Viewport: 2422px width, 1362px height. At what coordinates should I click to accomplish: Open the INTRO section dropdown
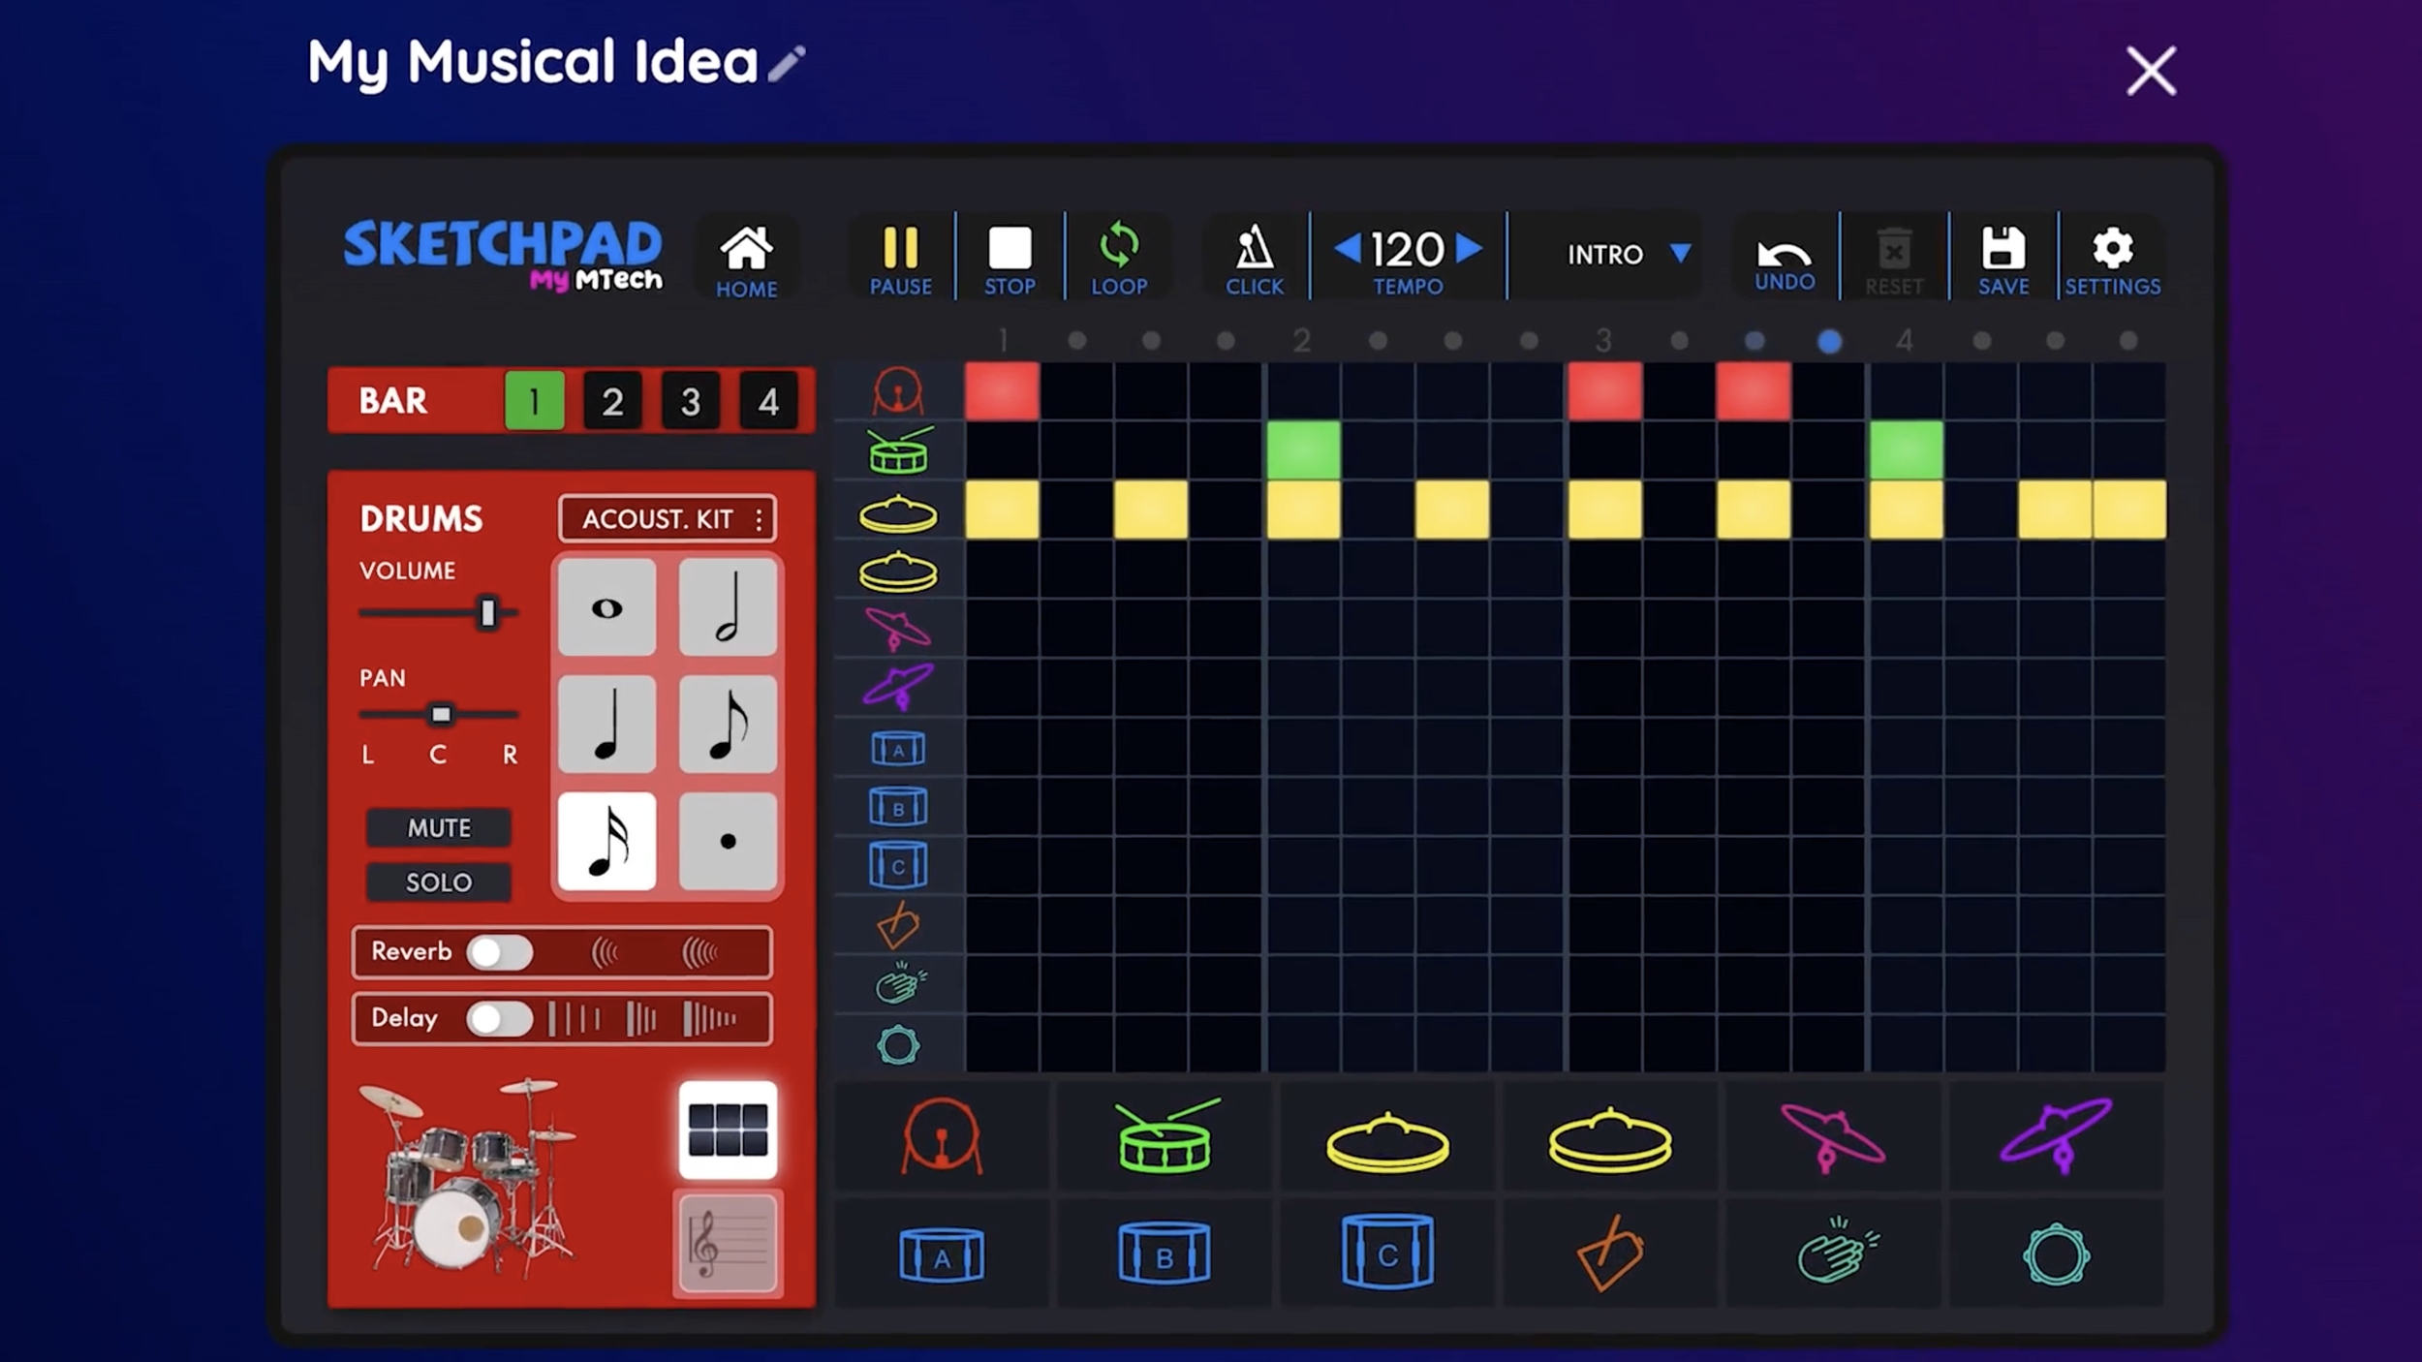coord(1680,254)
